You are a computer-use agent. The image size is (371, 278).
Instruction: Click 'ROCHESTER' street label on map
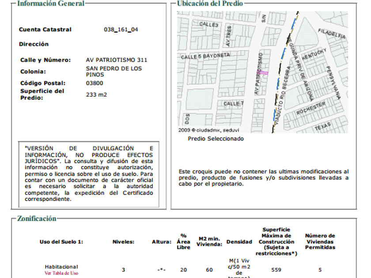click(x=311, y=109)
